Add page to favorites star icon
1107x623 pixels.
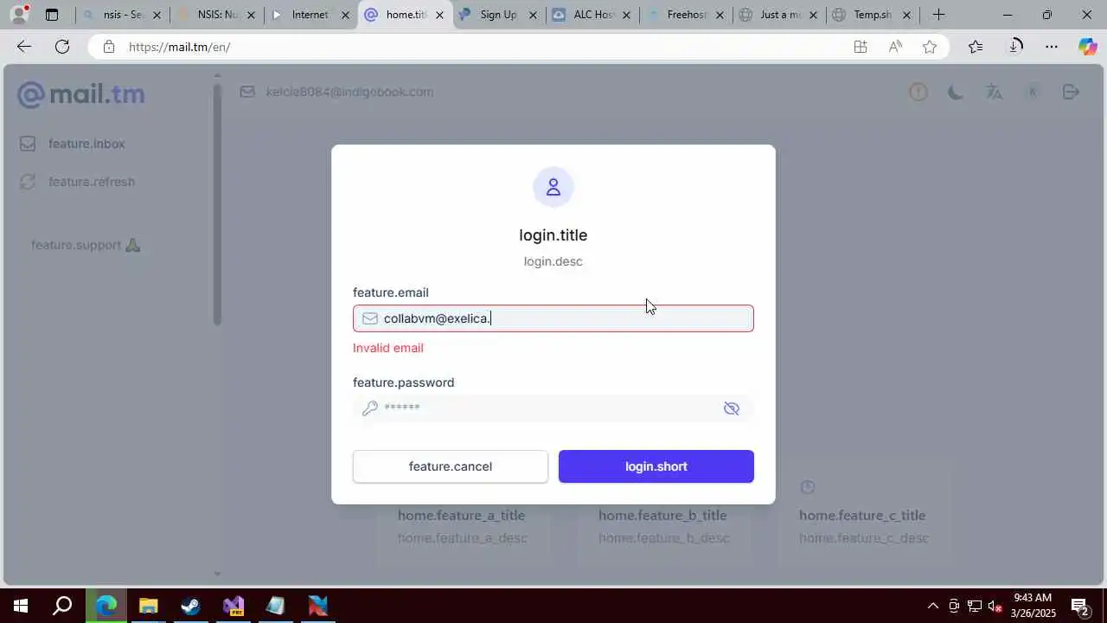[930, 47]
